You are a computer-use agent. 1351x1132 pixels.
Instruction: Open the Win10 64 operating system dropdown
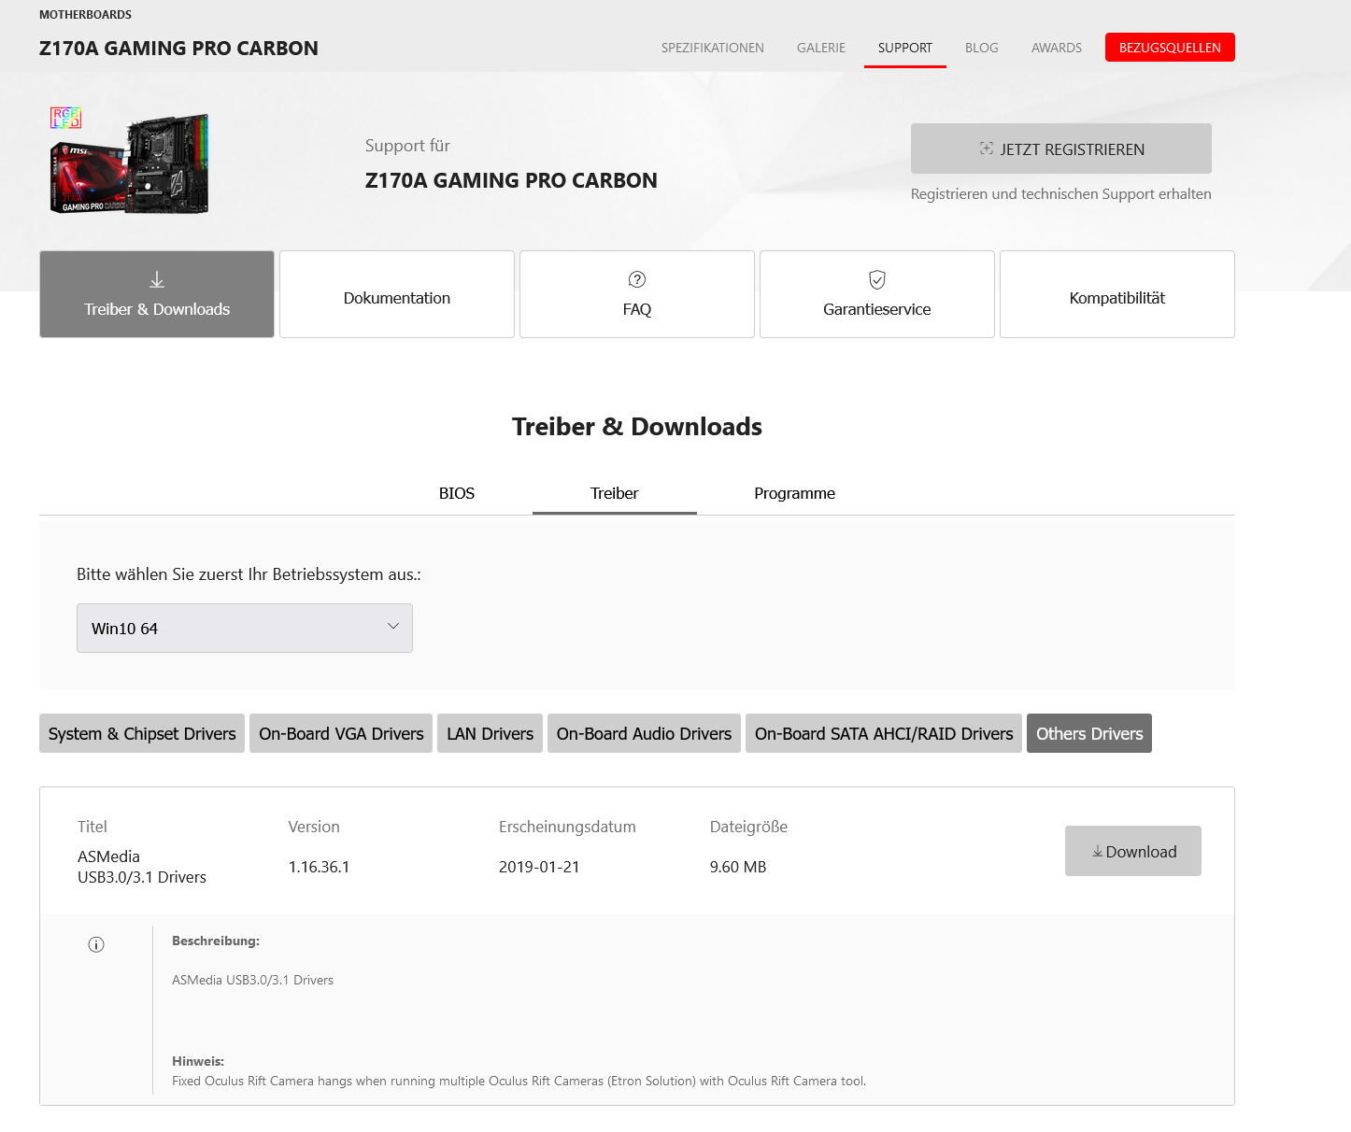pos(244,628)
